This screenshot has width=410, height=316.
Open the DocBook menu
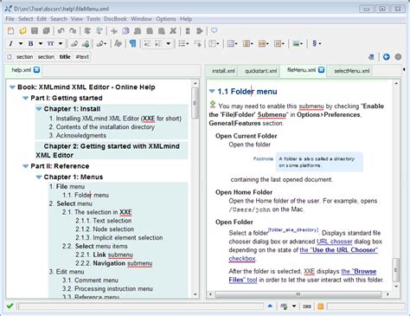click(x=115, y=19)
